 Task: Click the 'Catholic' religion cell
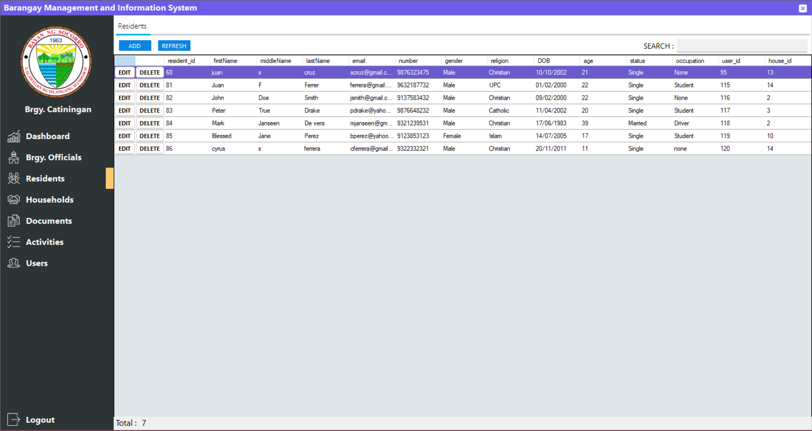(x=510, y=110)
